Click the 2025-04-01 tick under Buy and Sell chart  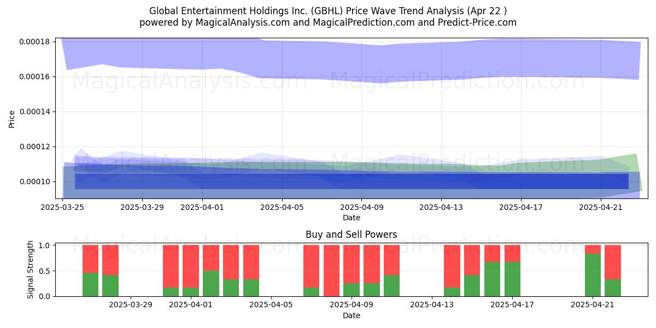[191, 305]
